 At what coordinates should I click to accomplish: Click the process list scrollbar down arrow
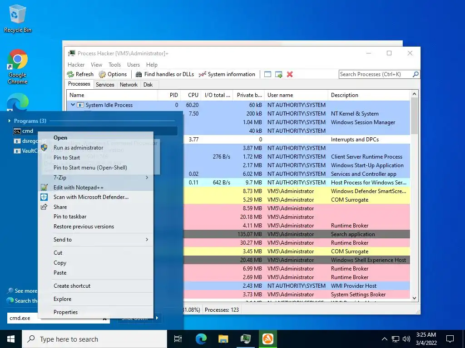414,298
